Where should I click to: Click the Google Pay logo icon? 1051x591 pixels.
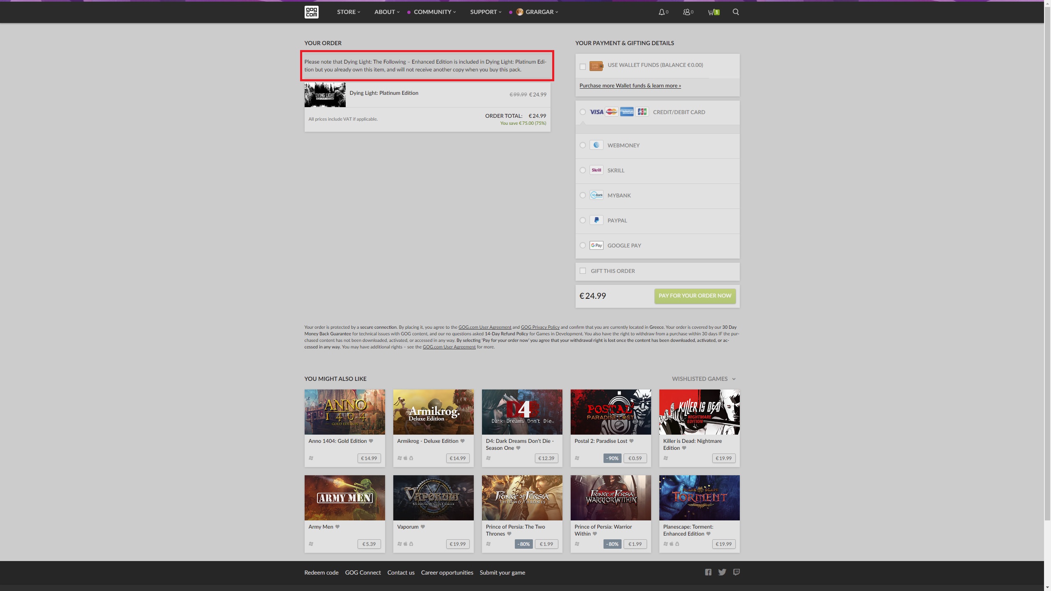(597, 245)
